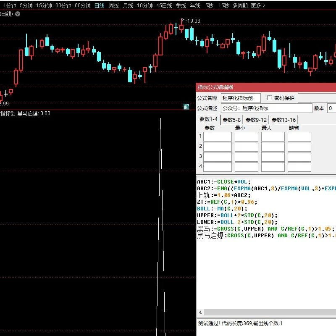Open the 参数9-12 tab
Image resolution: width=336 pixels, height=336 pixels.
[256, 120]
